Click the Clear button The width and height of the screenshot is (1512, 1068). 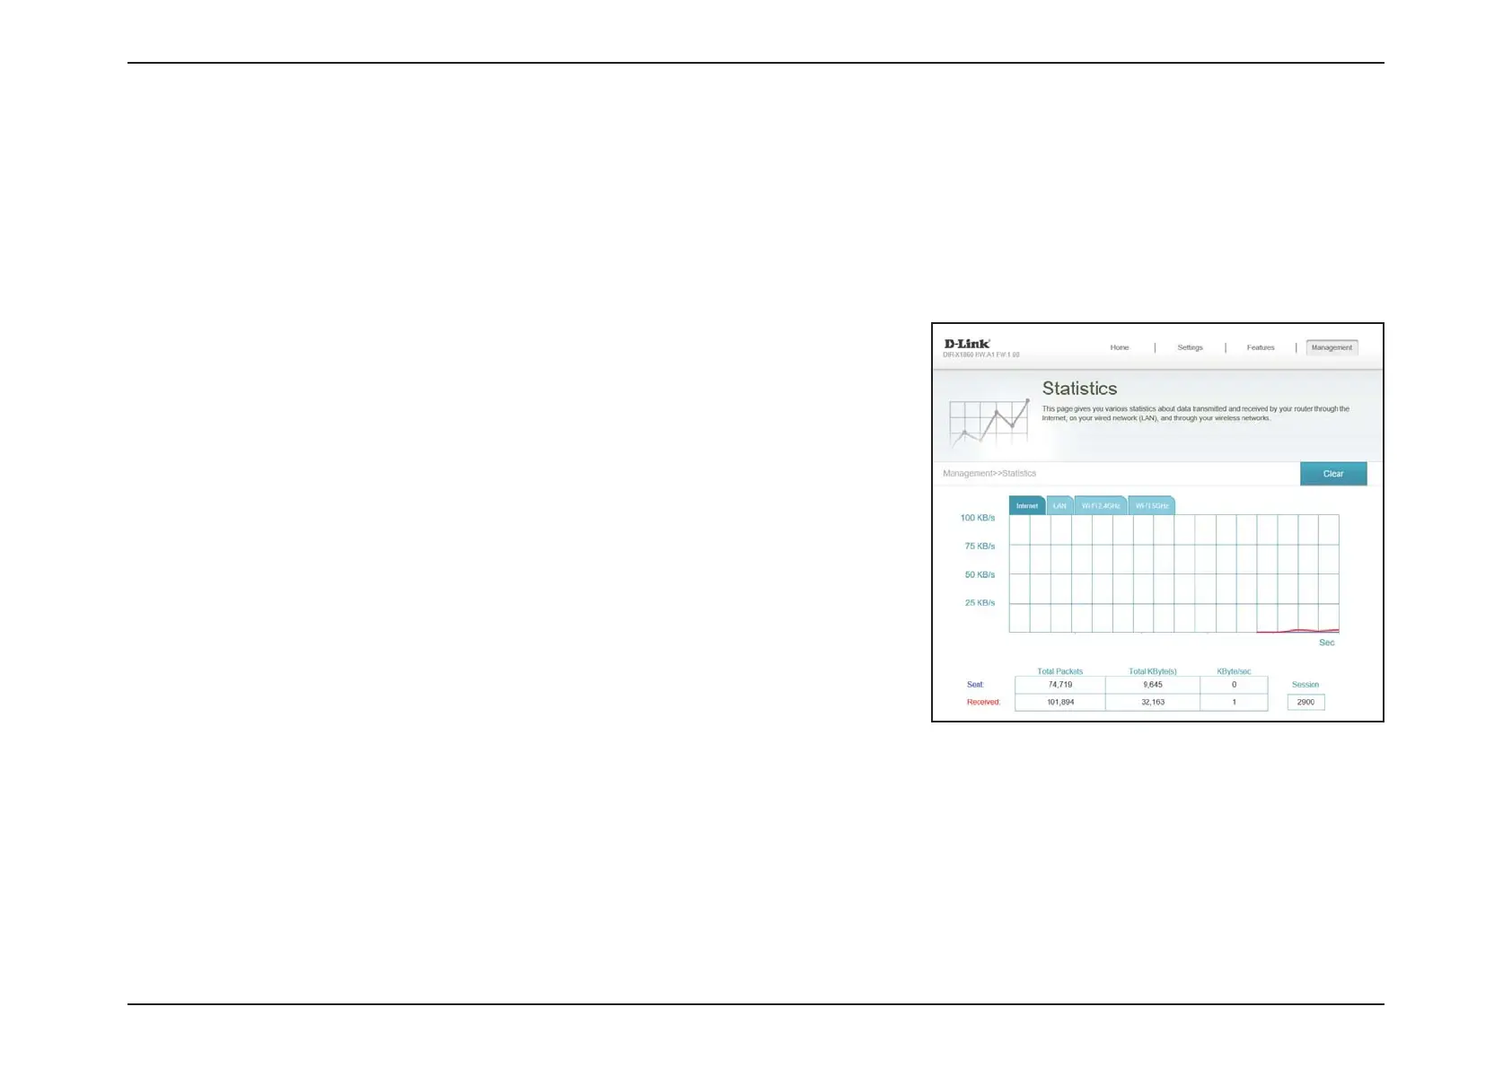pos(1333,474)
